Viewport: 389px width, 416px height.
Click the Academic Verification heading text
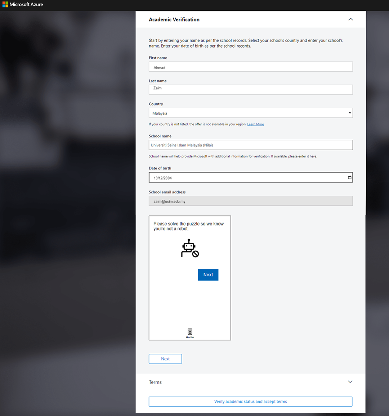tap(174, 20)
